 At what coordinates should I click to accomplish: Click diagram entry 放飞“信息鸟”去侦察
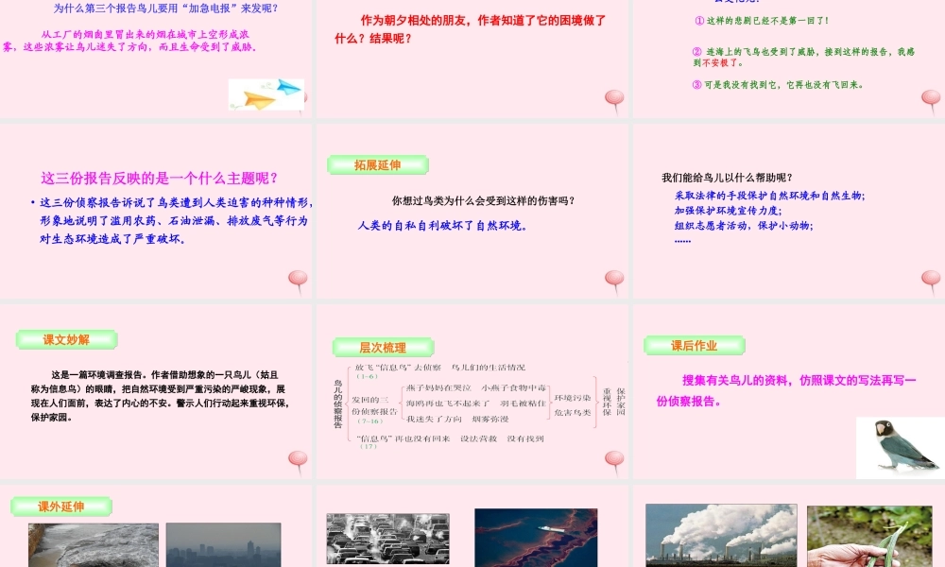[398, 367]
